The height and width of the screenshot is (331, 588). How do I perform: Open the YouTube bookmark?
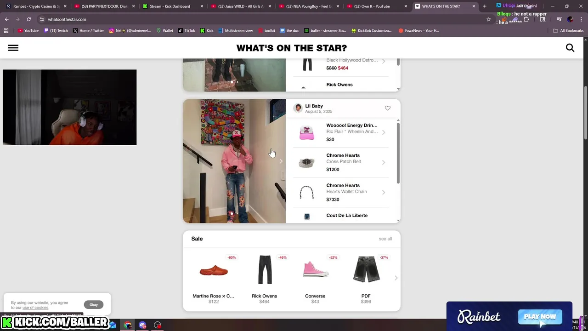pos(28,31)
